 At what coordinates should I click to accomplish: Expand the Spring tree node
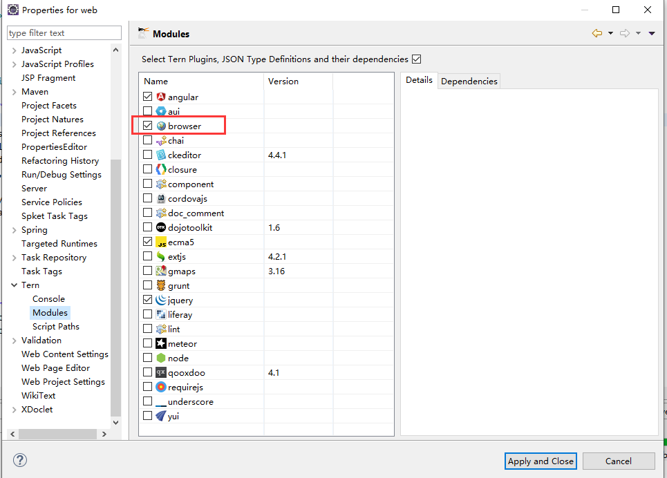[14, 230]
